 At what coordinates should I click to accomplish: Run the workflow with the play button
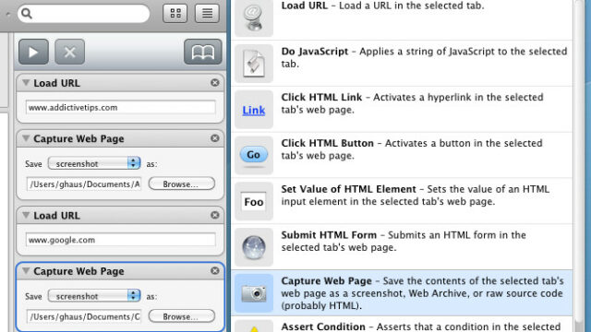pos(33,52)
